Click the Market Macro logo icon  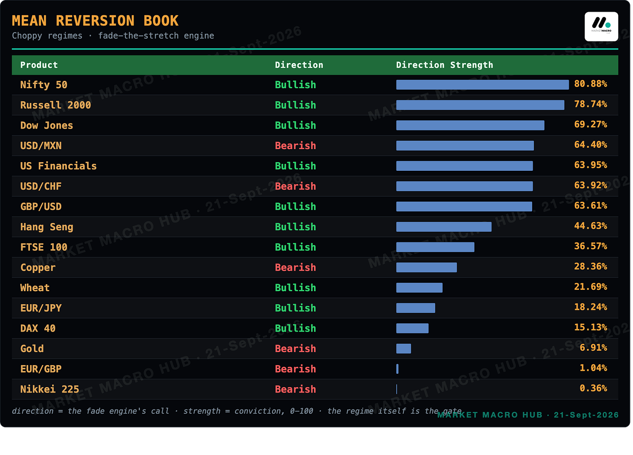(x=601, y=27)
